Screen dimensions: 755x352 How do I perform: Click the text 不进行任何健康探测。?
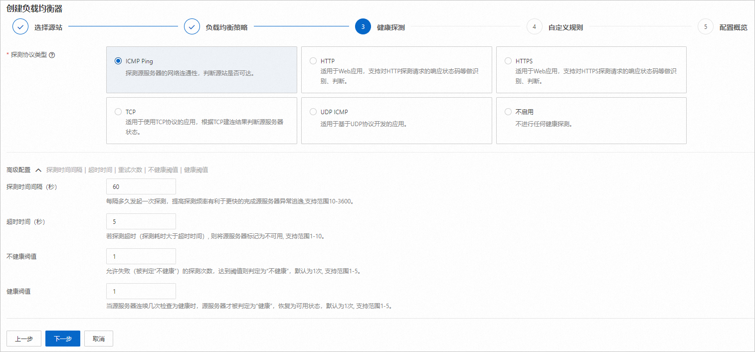544,124
